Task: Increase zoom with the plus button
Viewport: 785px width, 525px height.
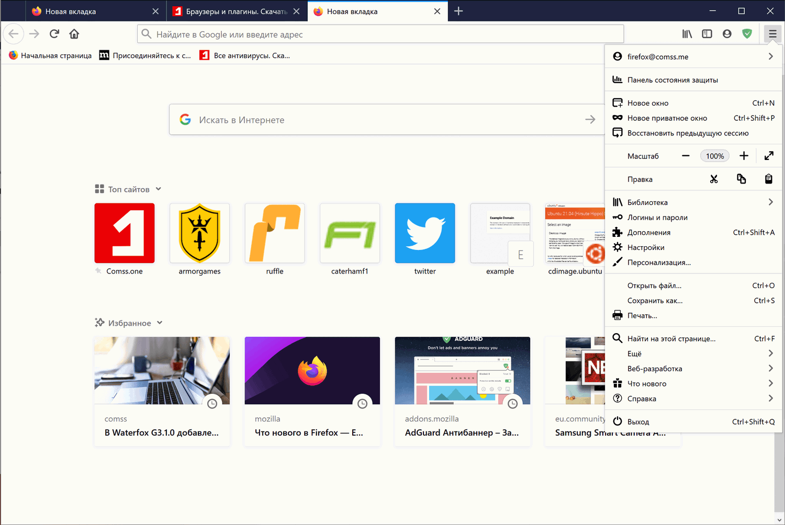Action: pos(744,156)
